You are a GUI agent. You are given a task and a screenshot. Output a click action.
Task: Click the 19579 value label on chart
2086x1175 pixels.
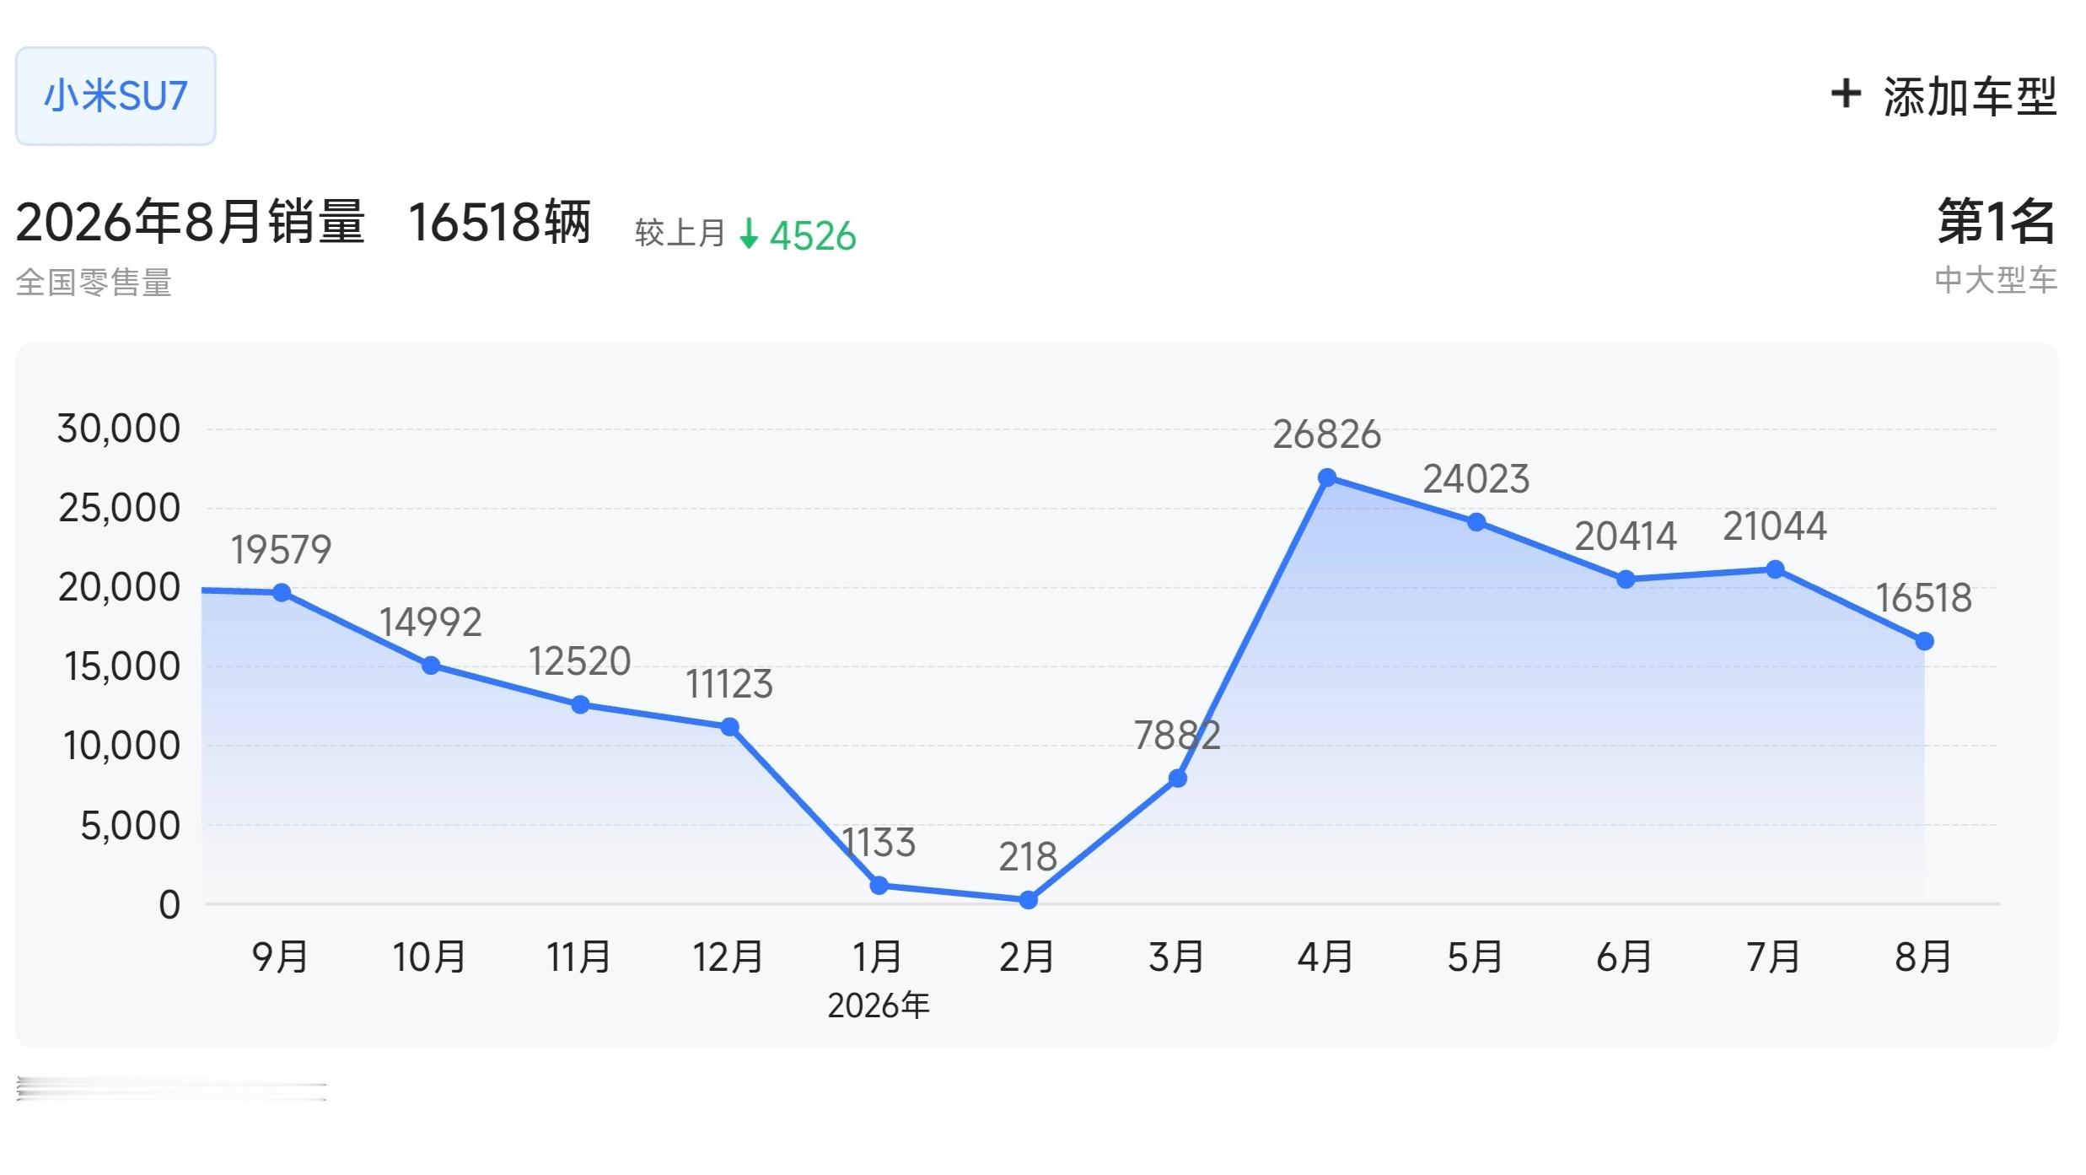[282, 550]
